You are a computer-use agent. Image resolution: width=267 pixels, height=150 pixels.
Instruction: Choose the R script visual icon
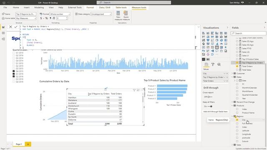click(x=226, y=47)
